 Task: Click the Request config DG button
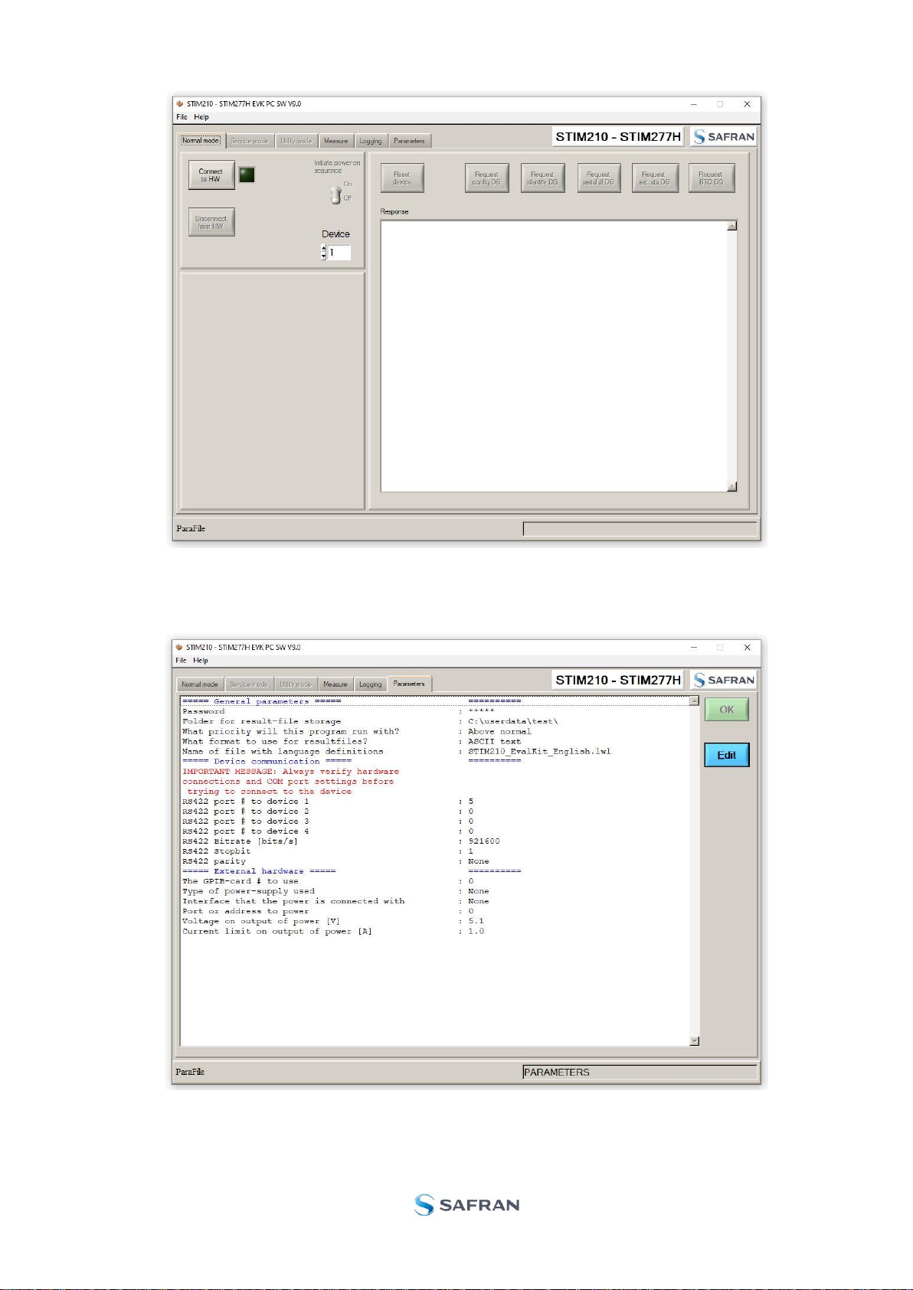[x=486, y=178]
